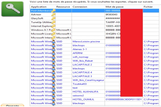This screenshot has height=107, width=161.
Task: Click the large green key logo icon
Action: [x=12, y=9]
